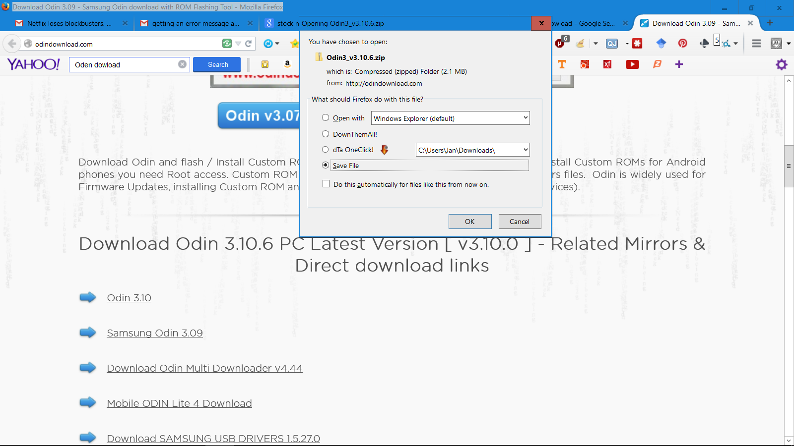Image resolution: width=794 pixels, height=446 pixels.
Task: Choose the DownThemAll! radio option
Action: pyautogui.click(x=326, y=134)
